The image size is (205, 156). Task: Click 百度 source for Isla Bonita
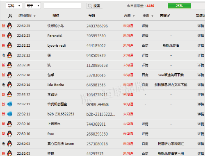[x=145, y=85]
